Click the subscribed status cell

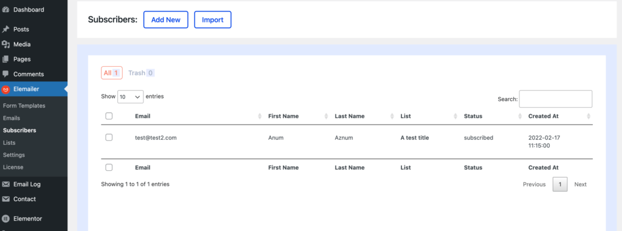pyautogui.click(x=479, y=138)
